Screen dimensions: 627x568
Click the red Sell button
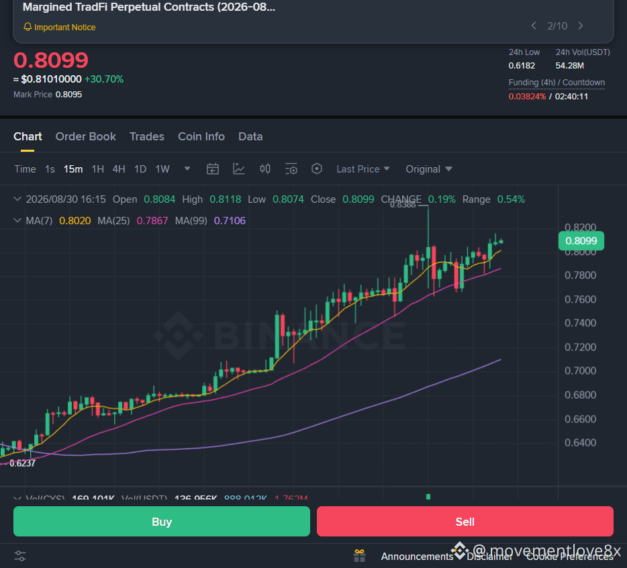pos(465,521)
